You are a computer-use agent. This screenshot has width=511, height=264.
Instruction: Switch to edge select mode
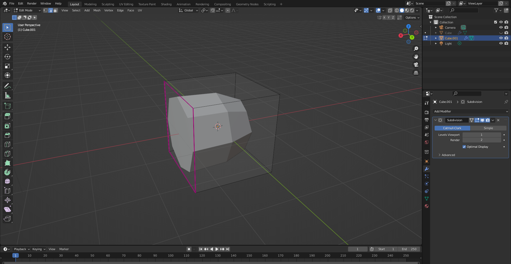[x=51, y=10]
